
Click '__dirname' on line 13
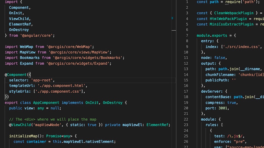[x=250, y=69]
